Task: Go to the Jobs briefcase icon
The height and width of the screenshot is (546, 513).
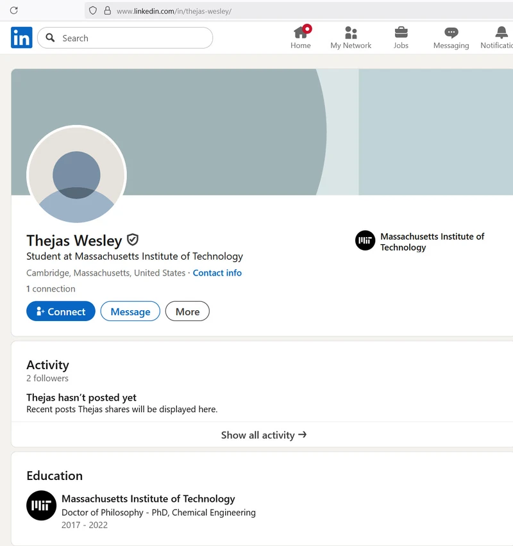Action: (401, 33)
